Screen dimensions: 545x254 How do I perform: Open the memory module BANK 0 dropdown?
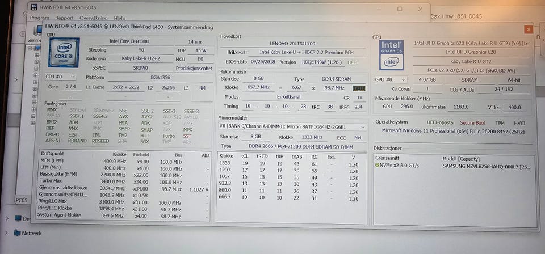pos(292,126)
